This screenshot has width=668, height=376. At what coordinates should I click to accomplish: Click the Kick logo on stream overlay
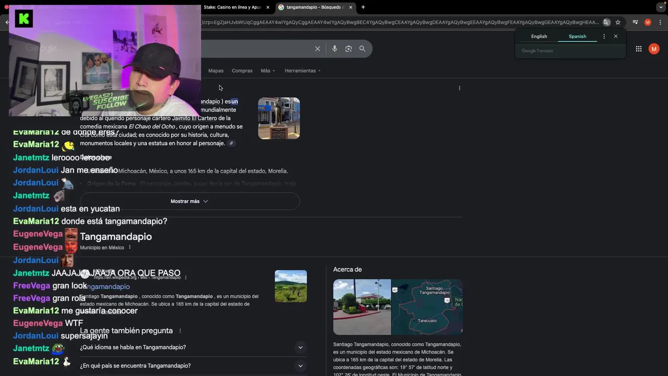coord(23,19)
